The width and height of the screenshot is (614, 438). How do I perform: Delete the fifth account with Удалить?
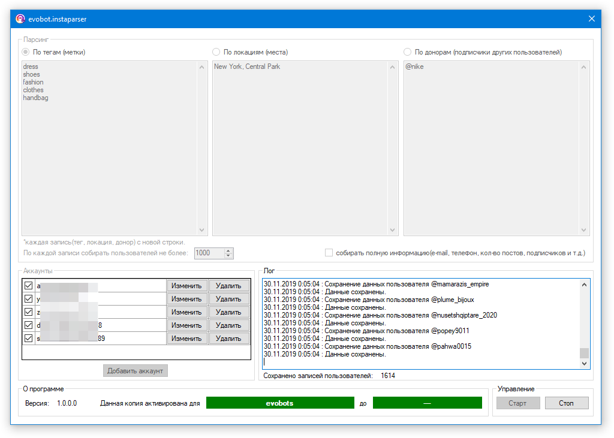[x=228, y=339]
